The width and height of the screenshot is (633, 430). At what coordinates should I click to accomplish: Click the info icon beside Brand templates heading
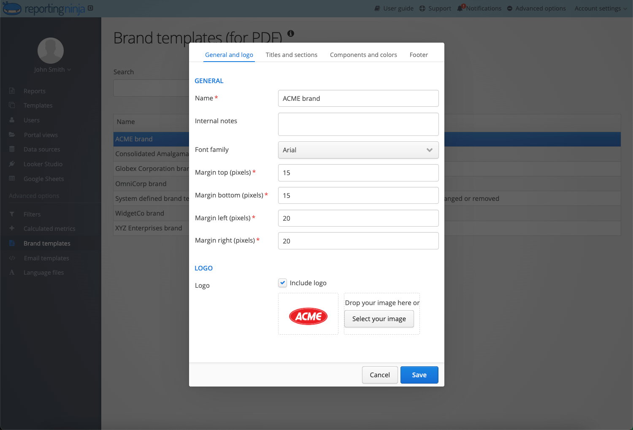pyautogui.click(x=290, y=34)
